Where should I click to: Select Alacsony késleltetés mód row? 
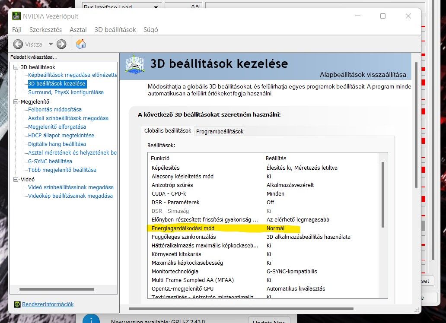(x=263, y=176)
